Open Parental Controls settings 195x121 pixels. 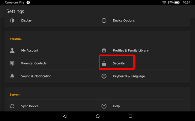click(x=34, y=63)
